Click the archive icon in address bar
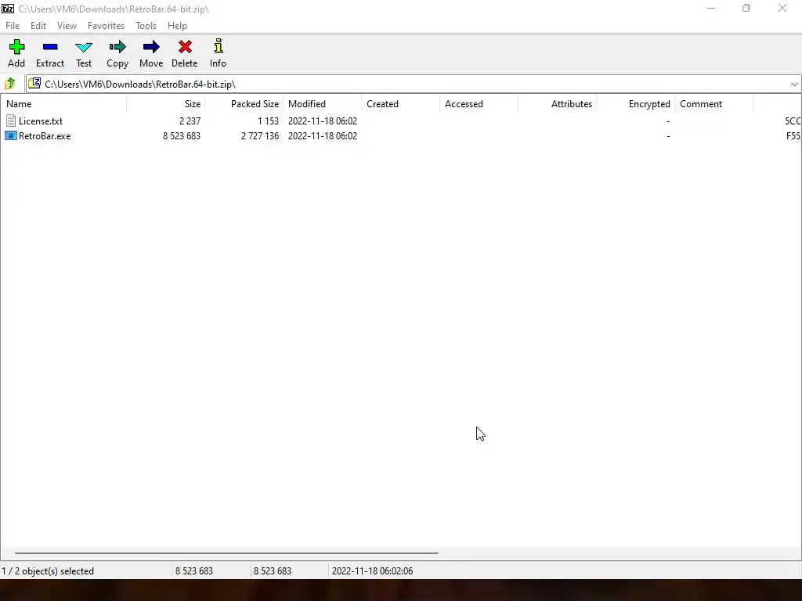 34,83
